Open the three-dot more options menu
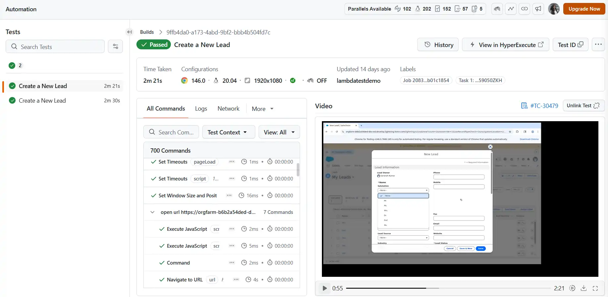 (x=598, y=44)
